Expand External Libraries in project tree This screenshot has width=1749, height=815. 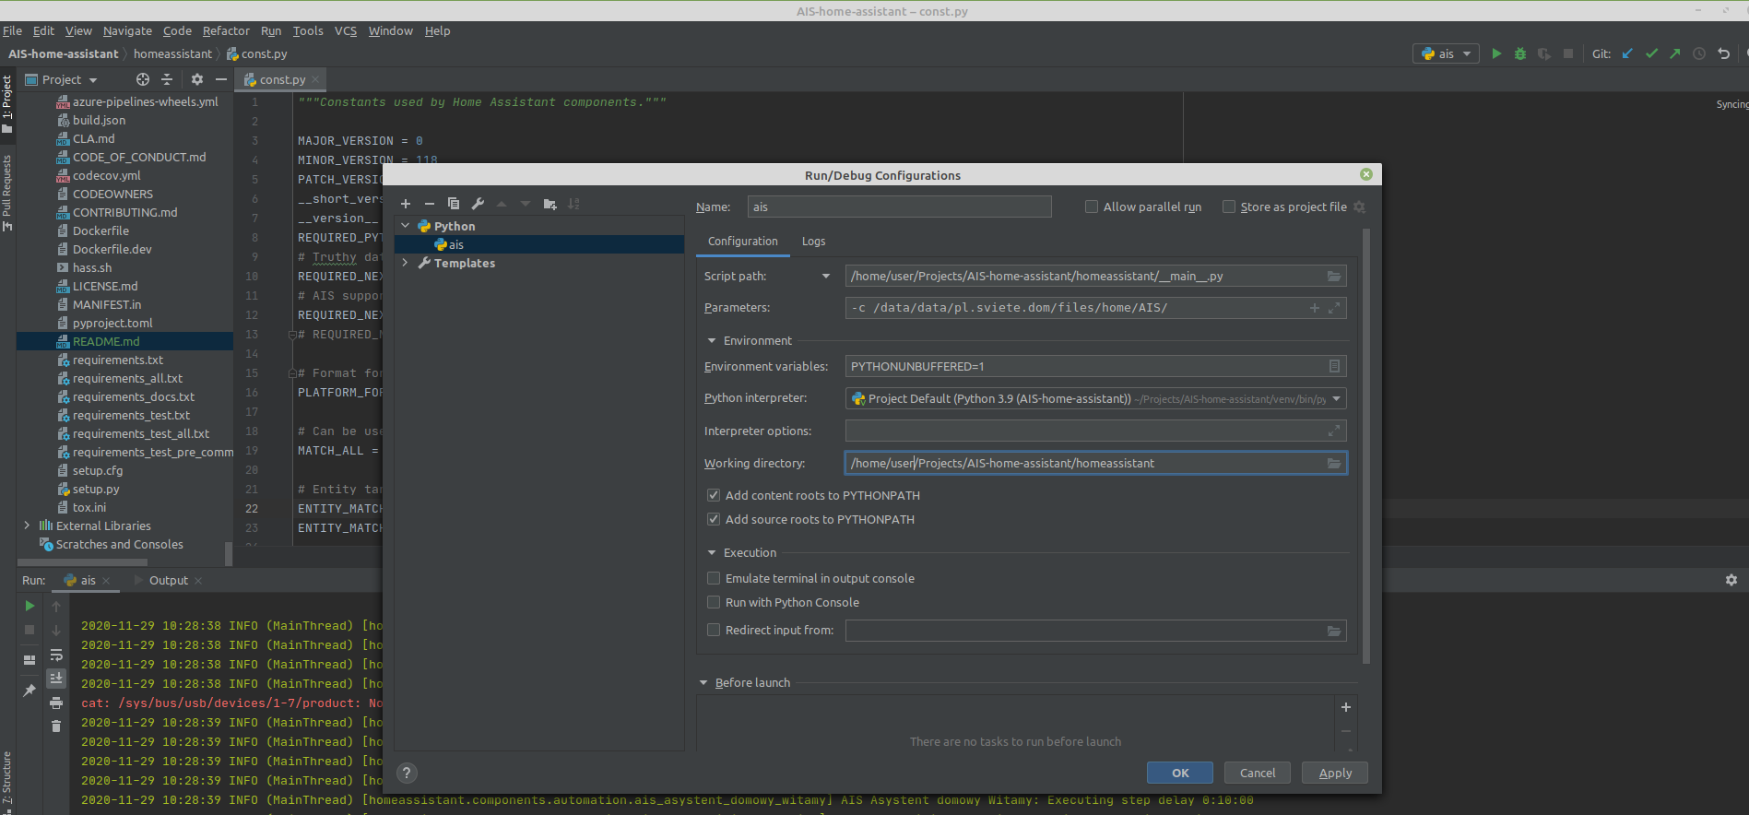(x=27, y=526)
